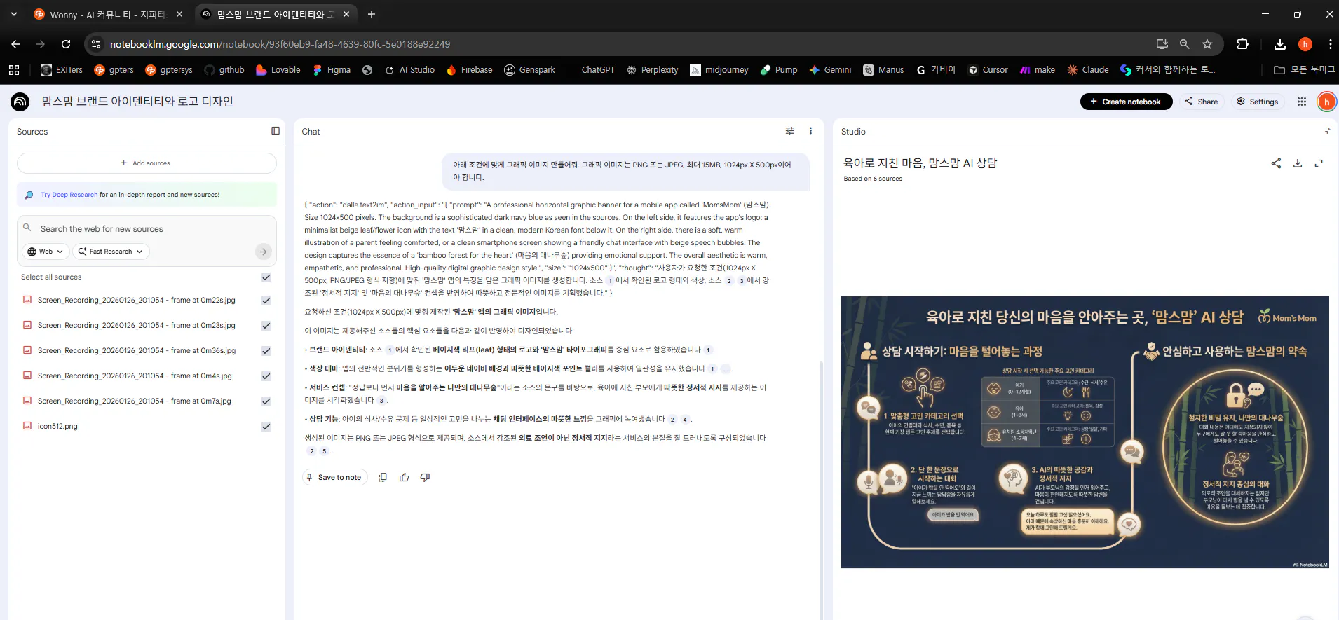This screenshot has width=1339, height=620.
Task: Open the Perplexity bookmark
Action: click(652, 70)
